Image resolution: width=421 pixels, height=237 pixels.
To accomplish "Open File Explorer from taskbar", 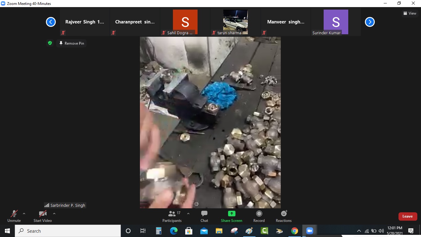I will click(219, 231).
